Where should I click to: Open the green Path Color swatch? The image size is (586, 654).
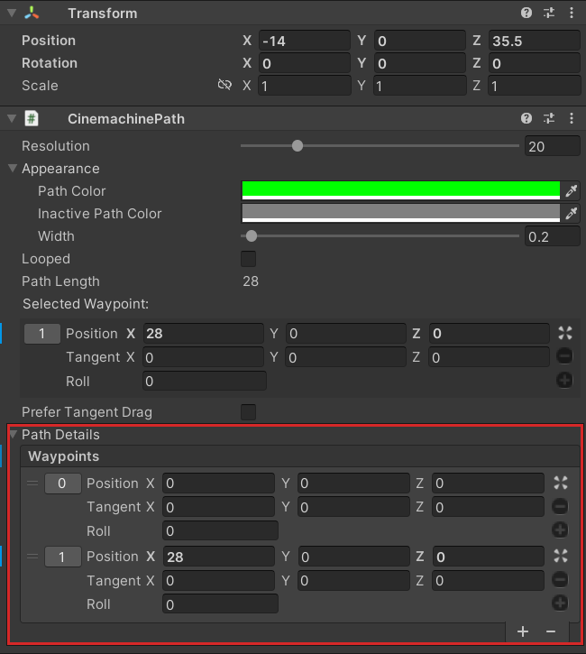[401, 190]
